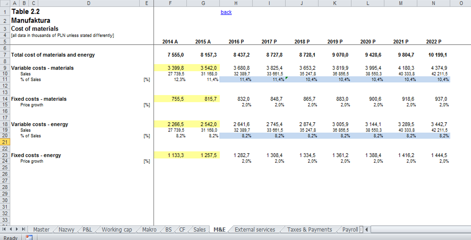Image resolution: width=471 pixels, height=240 pixels.
Task: Open the Working cap sheet tab
Action: coord(117,229)
